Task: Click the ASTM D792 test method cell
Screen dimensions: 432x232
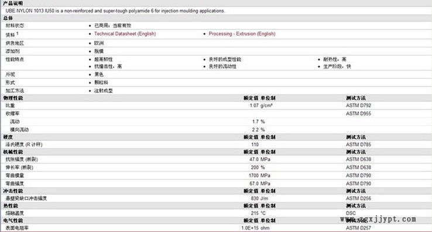Action: (358, 105)
